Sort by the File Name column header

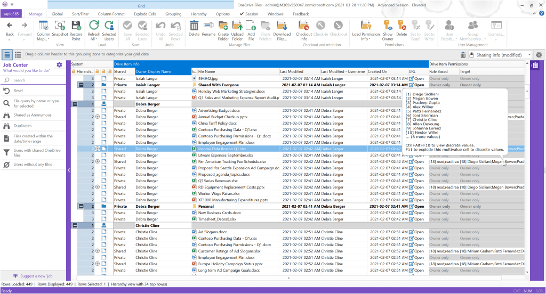[238, 71]
